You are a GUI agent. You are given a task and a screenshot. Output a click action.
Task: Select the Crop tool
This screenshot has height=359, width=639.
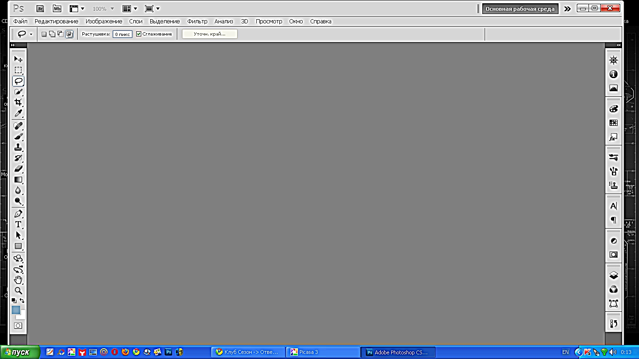(x=18, y=102)
